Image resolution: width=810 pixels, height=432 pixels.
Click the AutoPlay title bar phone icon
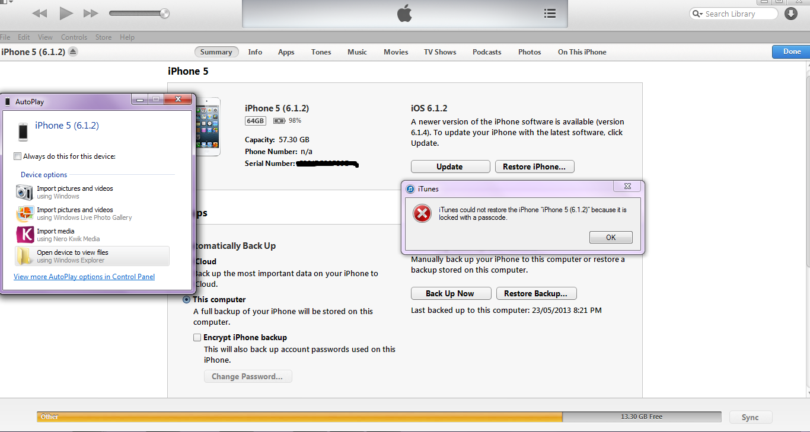[x=7, y=102]
